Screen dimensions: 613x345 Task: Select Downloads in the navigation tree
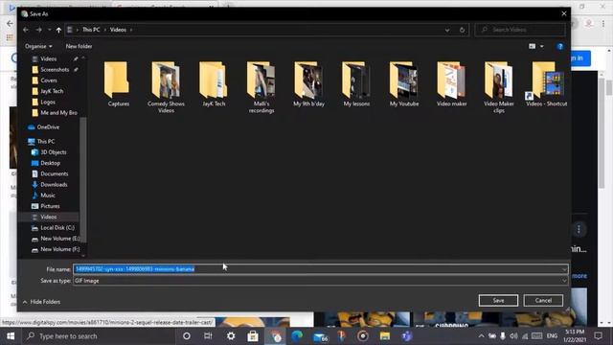(54, 185)
